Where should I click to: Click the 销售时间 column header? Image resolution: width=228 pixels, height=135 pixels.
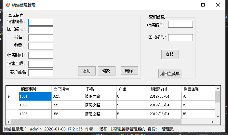(165, 89)
